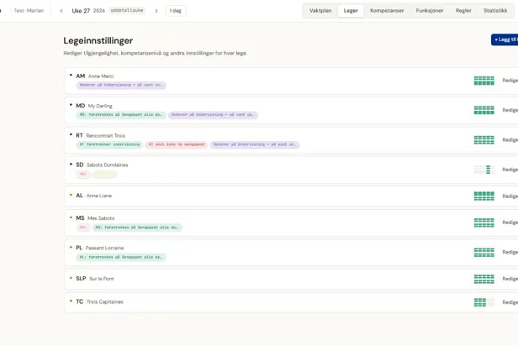
Task: Select the MD My Darling row name
Action: [x=94, y=106]
